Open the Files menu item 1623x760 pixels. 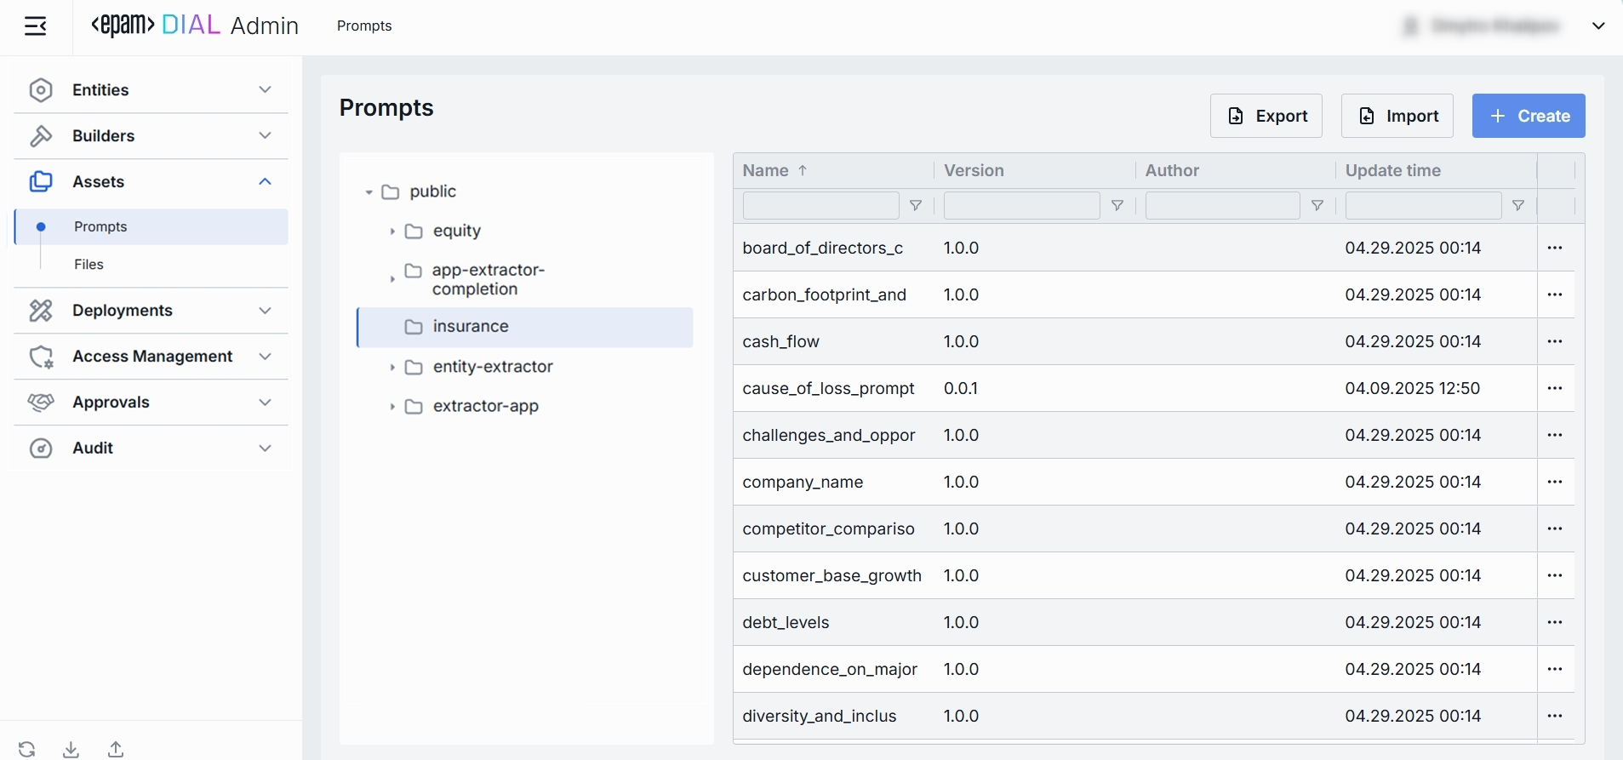[x=89, y=265]
